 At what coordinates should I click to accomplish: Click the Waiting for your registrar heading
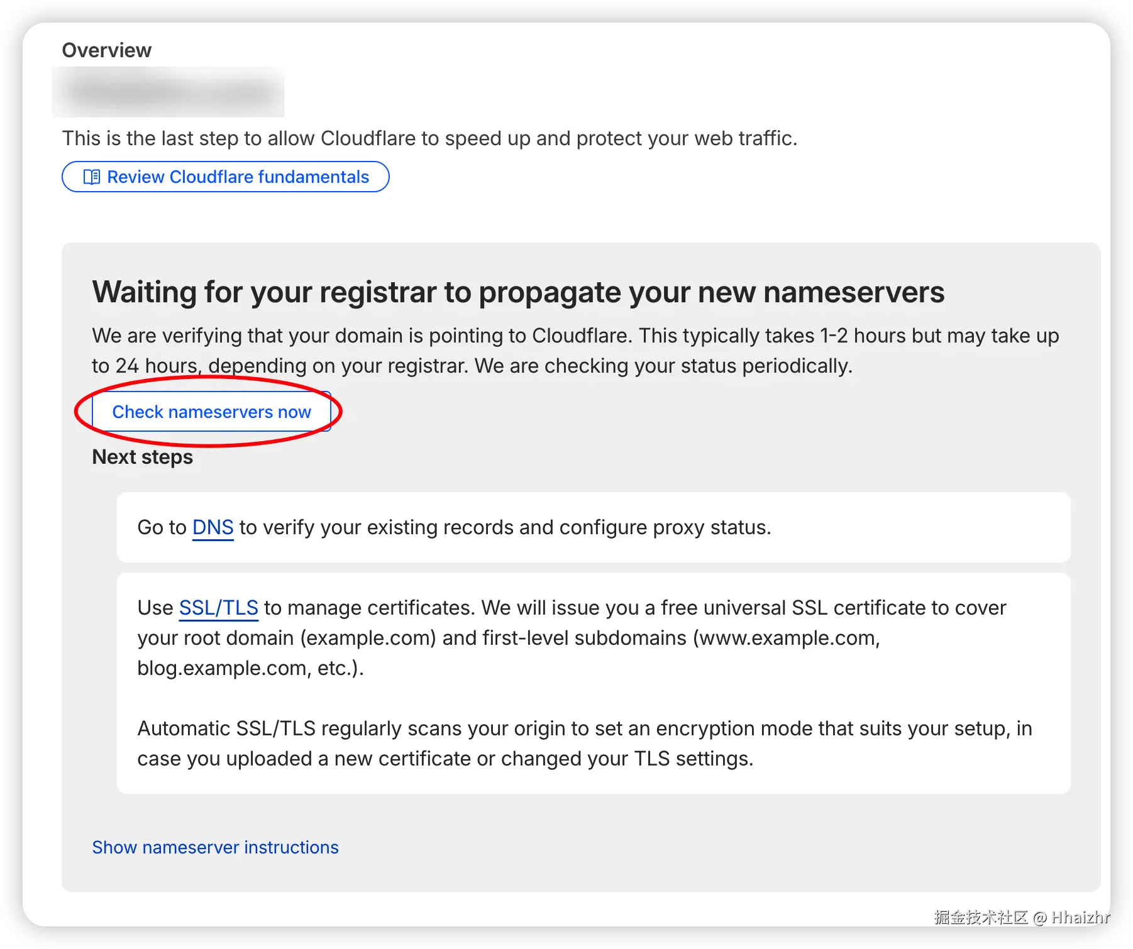pyautogui.click(x=518, y=292)
